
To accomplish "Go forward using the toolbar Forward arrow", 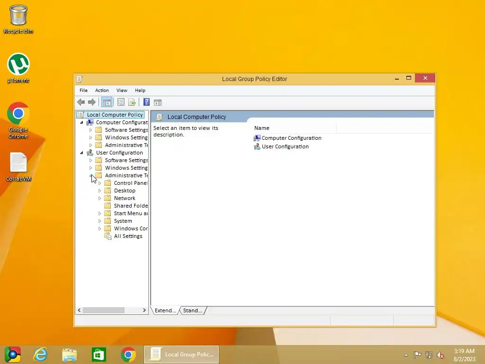I will (92, 102).
